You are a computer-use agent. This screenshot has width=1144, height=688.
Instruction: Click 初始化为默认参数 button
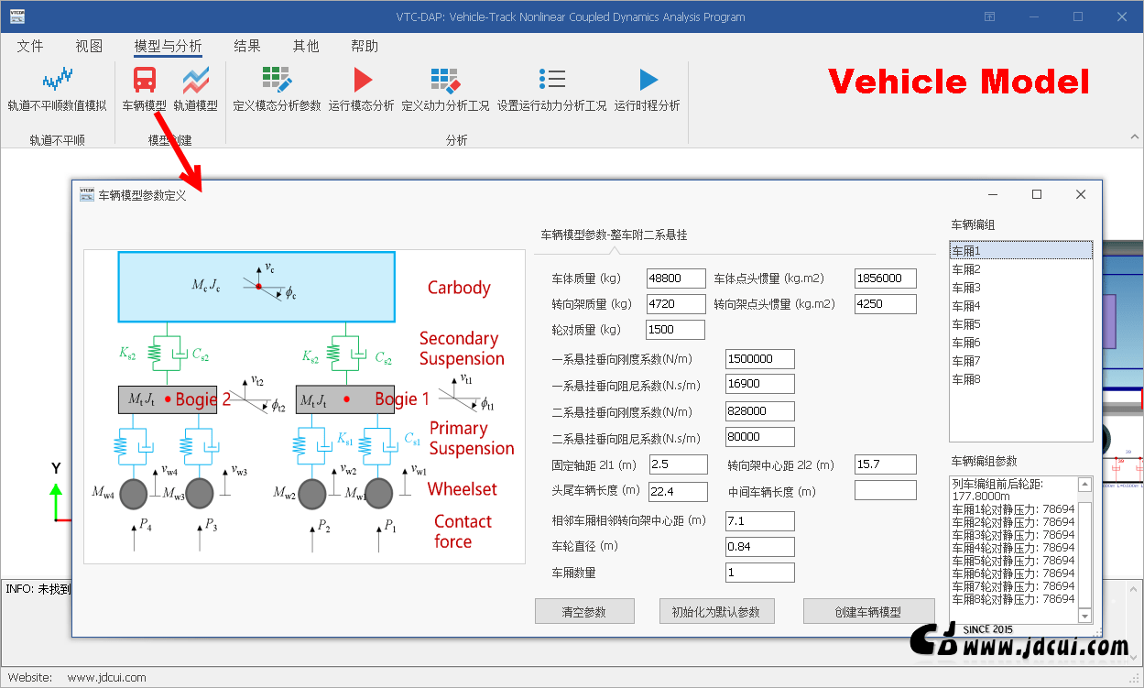pos(717,612)
